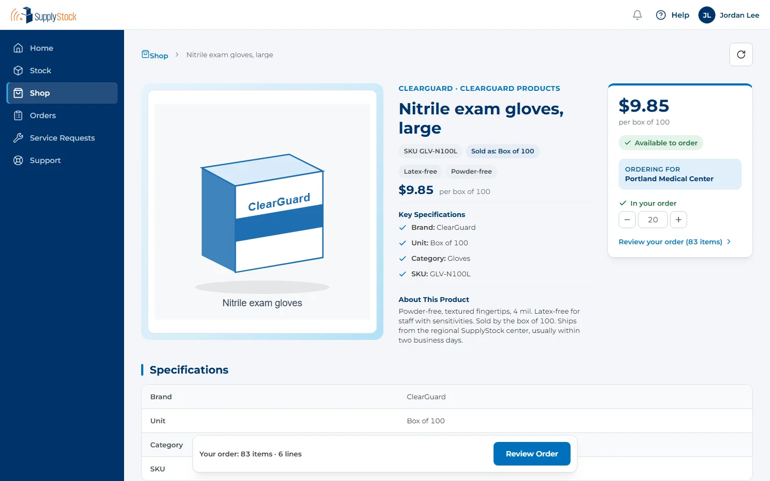The height and width of the screenshot is (481, 770).
Task: Click the Shop bag icon in sidebar
Action: click(x=18, y=93)
